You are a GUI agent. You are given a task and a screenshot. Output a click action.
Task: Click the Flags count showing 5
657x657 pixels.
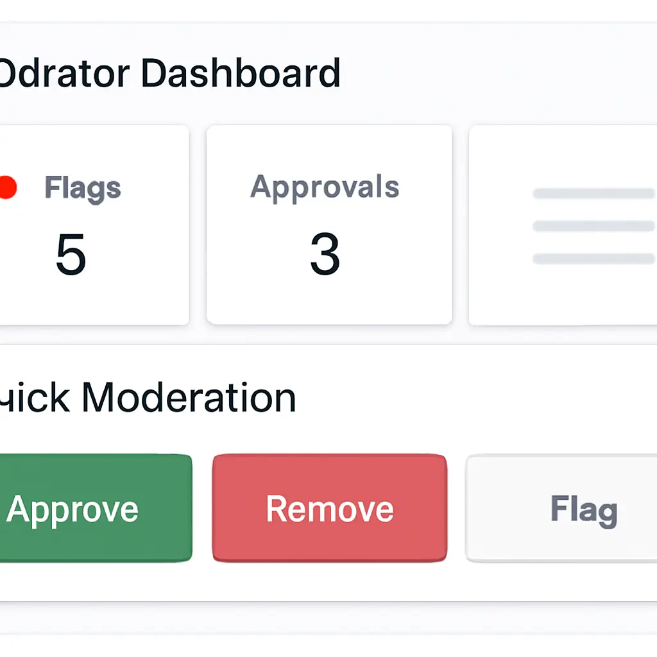tap(69, 255)
